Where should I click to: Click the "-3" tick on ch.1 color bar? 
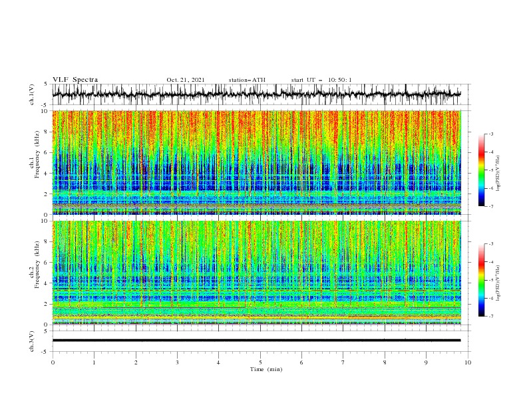click(x=491, y=134)
